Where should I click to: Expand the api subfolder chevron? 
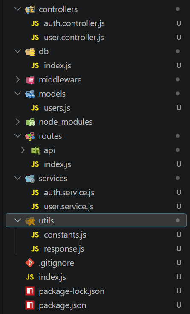(23, 150)
